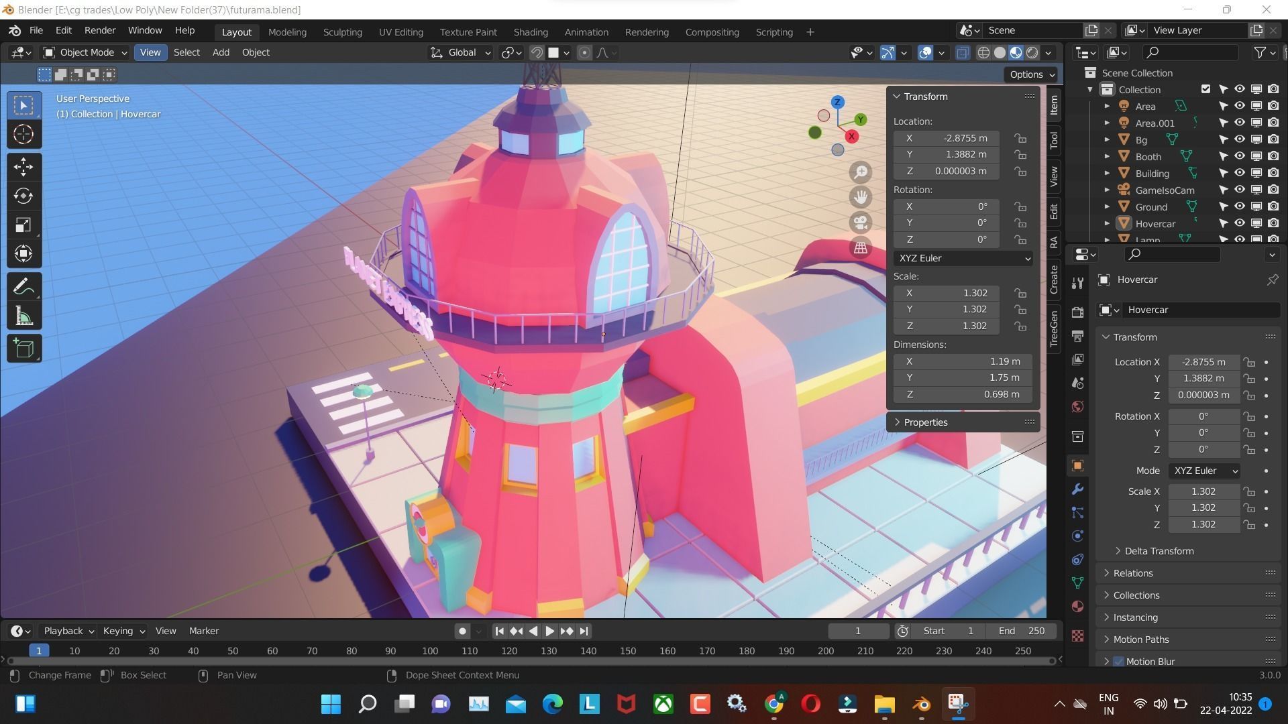The image size is (1288, 724).
Task: Hide the Booth object in viewport
Action: pyautogui.click(x=1239, y=156)
